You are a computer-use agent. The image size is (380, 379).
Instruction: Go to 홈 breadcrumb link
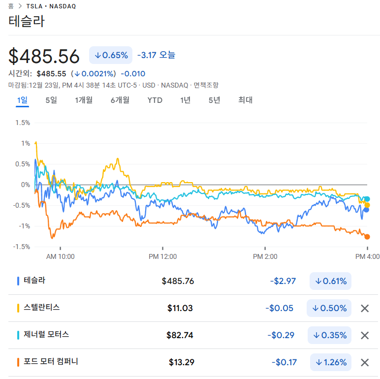point(11,6)
